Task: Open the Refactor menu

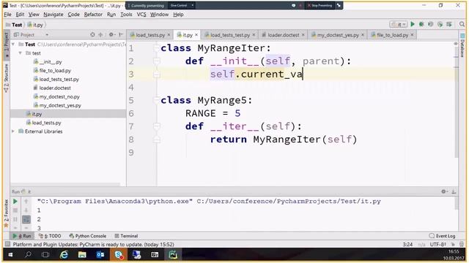Action: point(93,15)
